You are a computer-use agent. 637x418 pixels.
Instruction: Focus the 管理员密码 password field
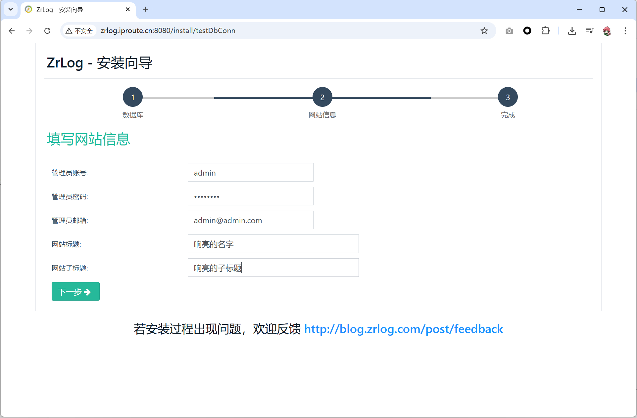(250, 196)
